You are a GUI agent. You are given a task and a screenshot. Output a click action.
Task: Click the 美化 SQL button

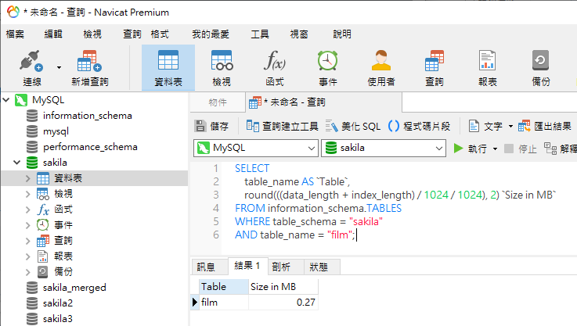[353, 126]
